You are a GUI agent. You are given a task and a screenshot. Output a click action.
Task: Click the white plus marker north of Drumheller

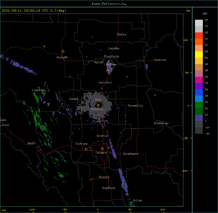click(155, 95)
